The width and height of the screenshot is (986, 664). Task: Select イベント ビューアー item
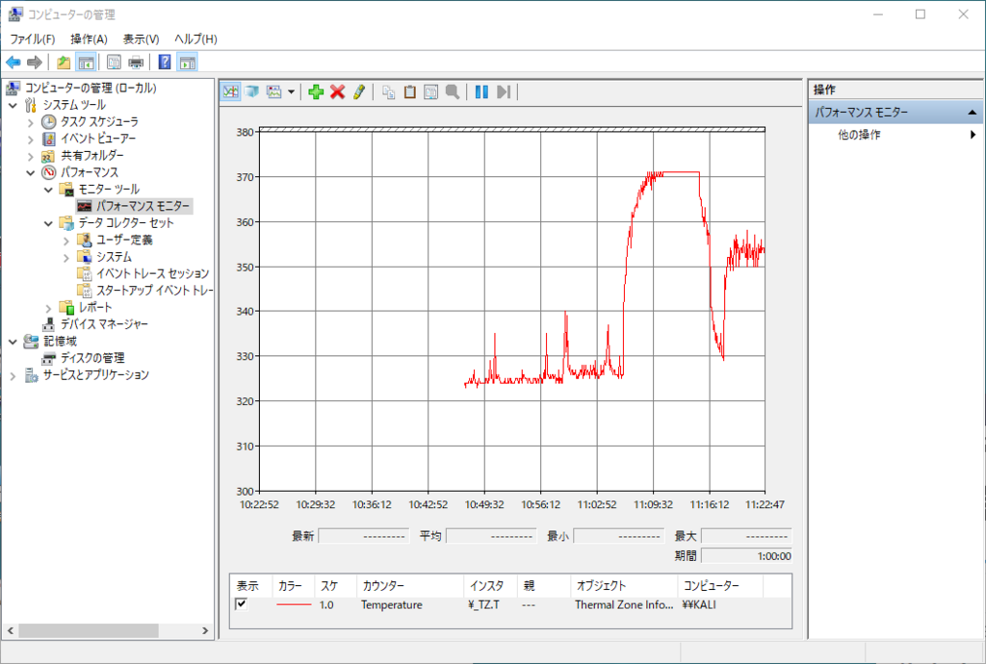click(x=97, y=139)
